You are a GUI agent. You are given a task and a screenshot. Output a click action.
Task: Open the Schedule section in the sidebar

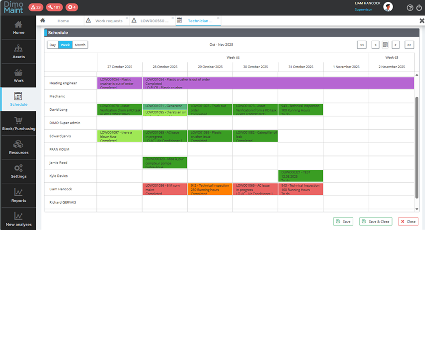coord(18,100)
